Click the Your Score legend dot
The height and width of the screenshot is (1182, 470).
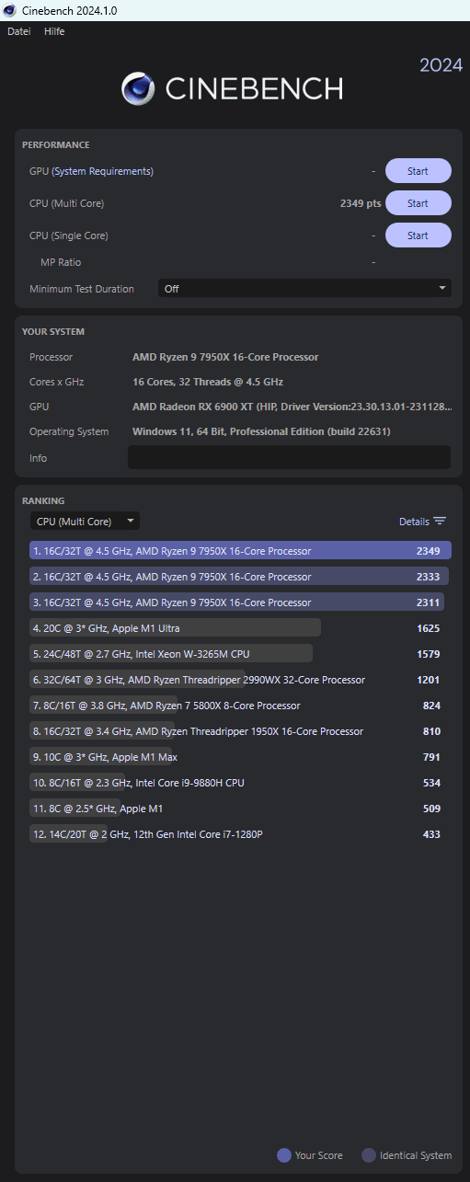(x=283, y=1155)
